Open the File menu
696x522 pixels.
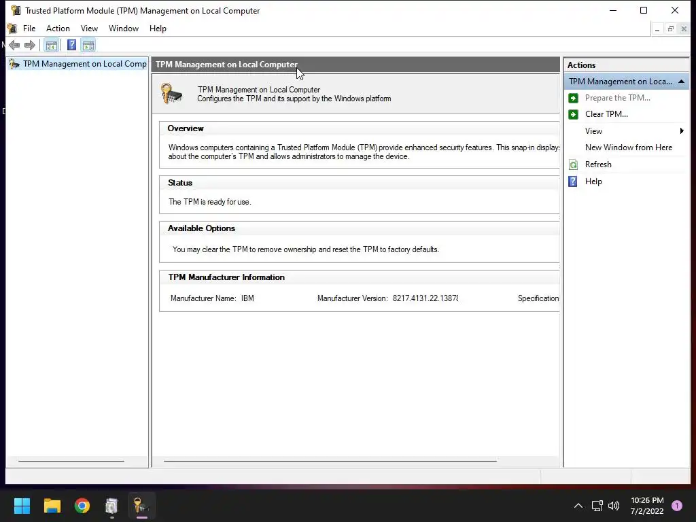coord(29,29)
